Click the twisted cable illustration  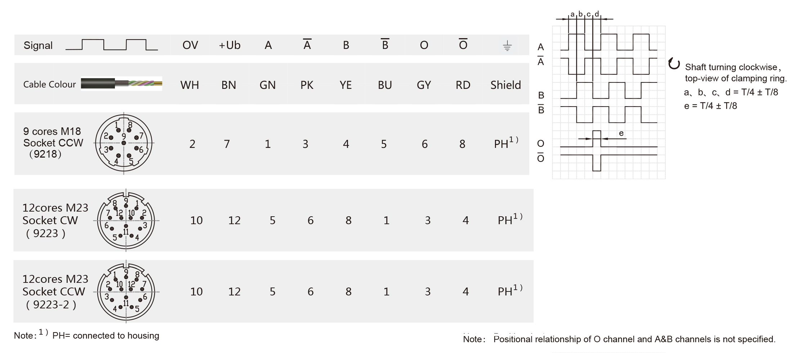coord(121,84)
